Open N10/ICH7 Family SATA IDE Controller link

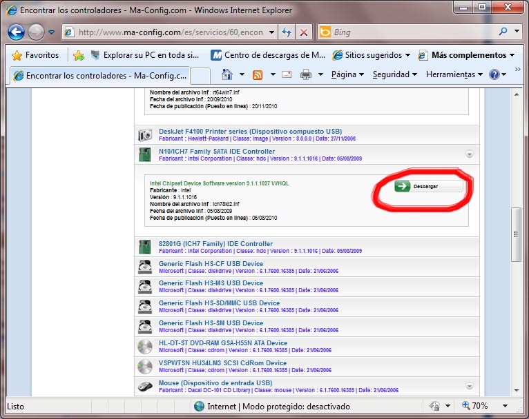[x=217, y=152]
